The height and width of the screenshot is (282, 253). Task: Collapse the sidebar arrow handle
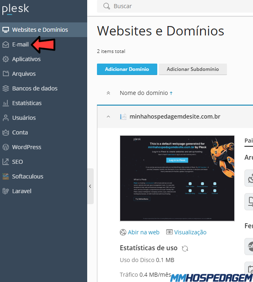(90, 186)
